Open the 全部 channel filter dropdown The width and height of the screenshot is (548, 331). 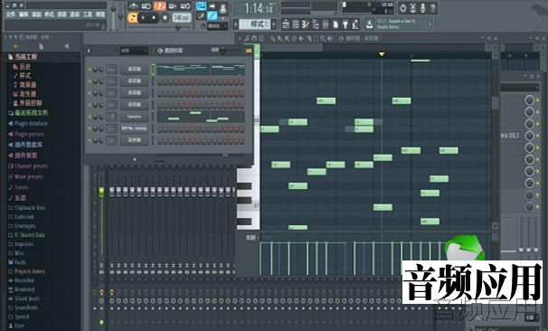[x=134, y=51]
